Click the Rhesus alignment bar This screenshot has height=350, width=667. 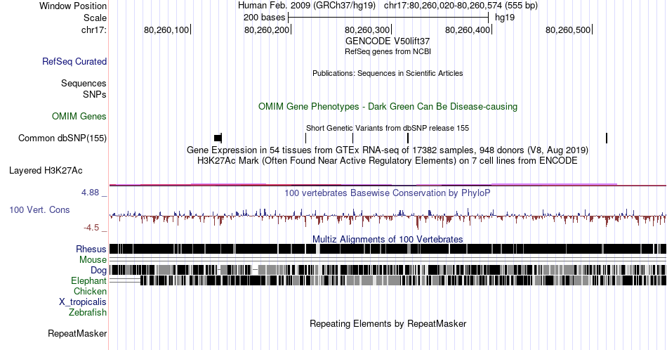click(x=388, y=249)
